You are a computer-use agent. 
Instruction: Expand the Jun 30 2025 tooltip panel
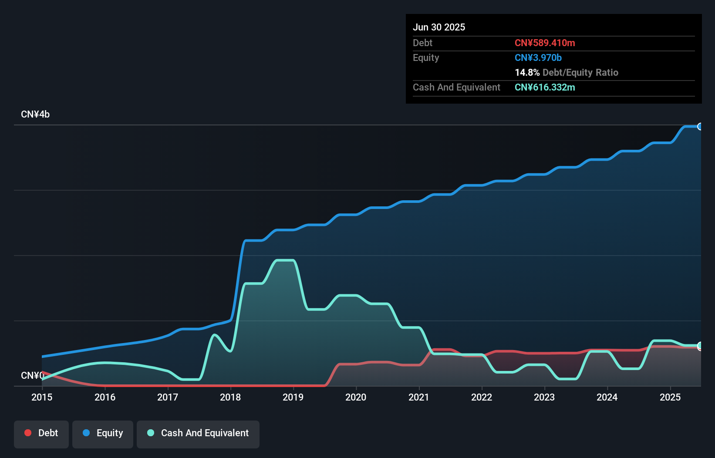click(439, 27)
